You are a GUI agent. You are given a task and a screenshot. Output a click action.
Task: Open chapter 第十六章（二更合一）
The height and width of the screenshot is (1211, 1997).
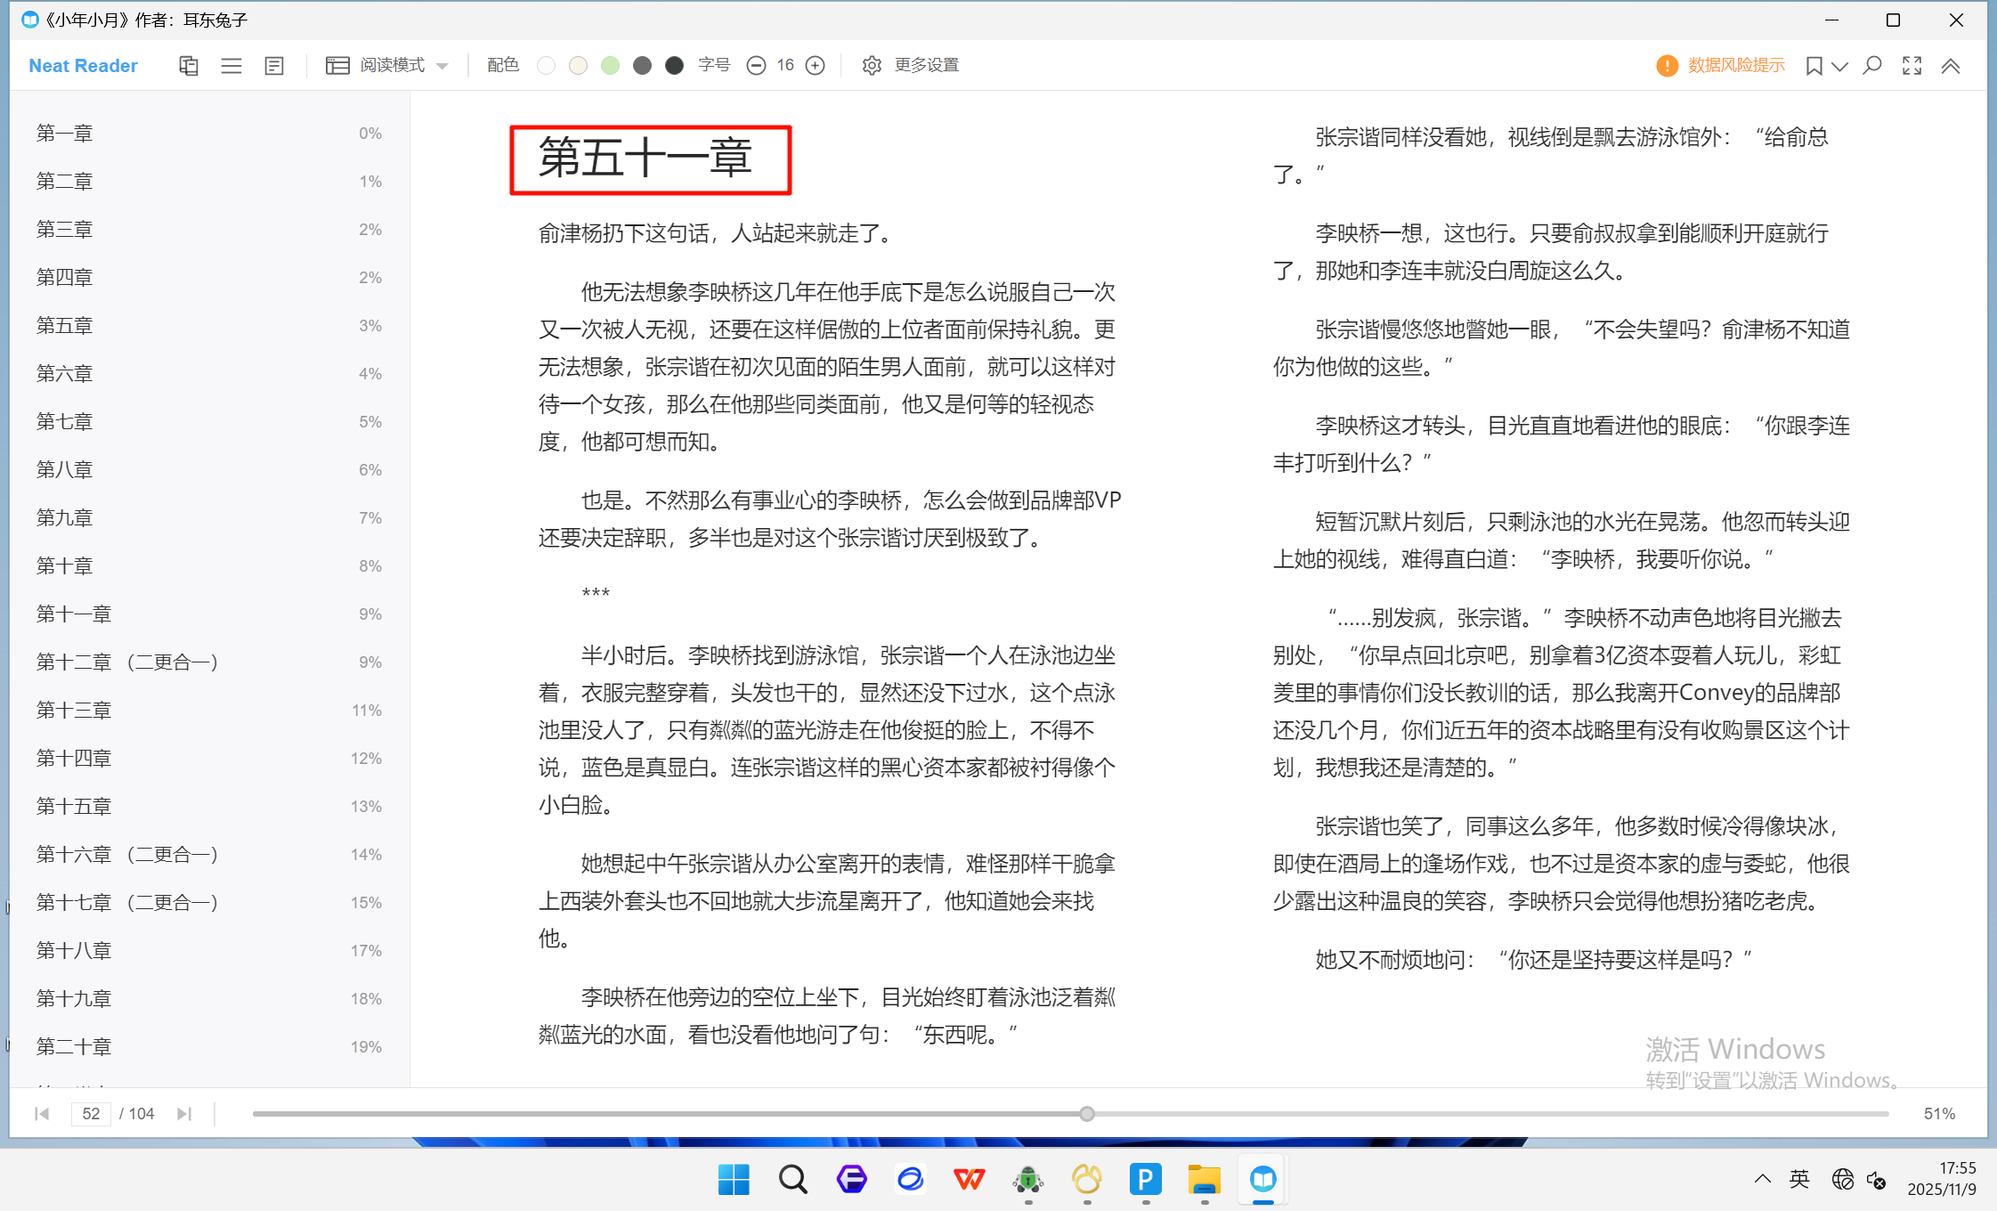tap(127, 855)
